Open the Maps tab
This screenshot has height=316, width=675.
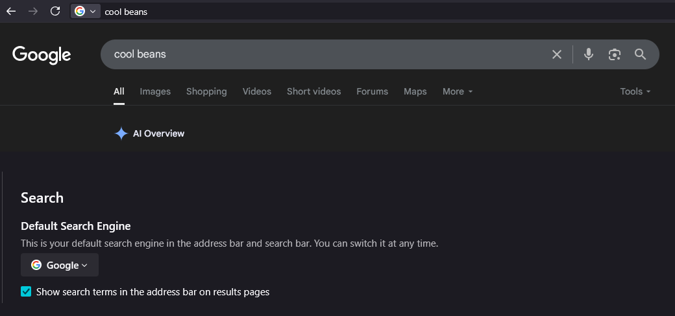point(415,91)
